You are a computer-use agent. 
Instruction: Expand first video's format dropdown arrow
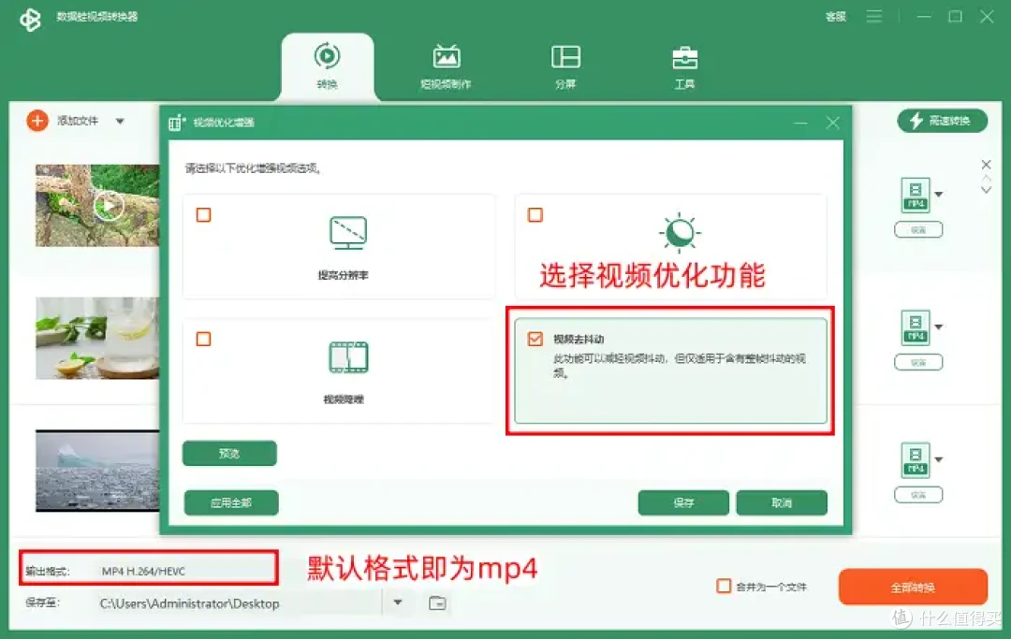939,195
